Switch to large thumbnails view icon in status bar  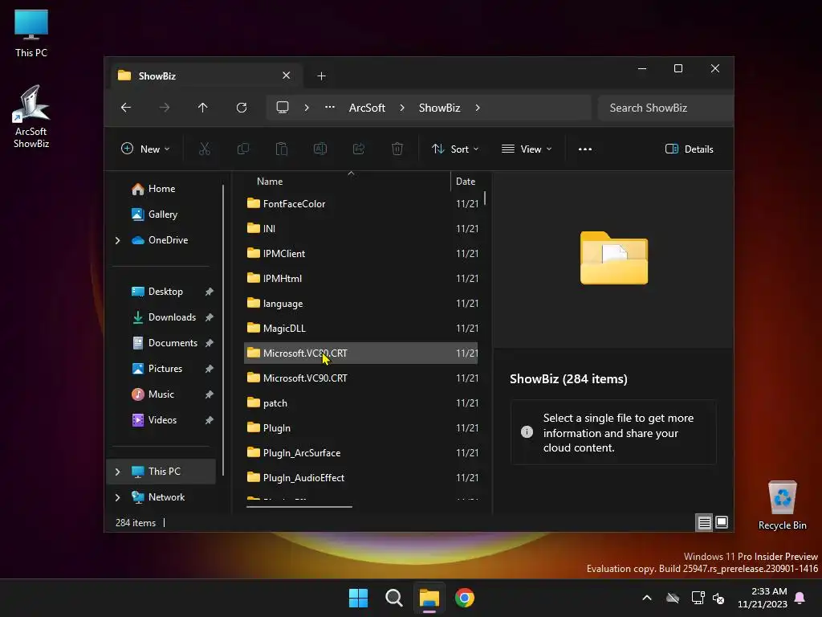(722, 522)
